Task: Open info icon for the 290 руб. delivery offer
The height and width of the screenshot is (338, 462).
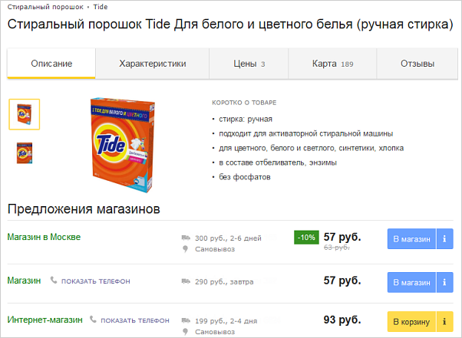Action: click(444, 282)
